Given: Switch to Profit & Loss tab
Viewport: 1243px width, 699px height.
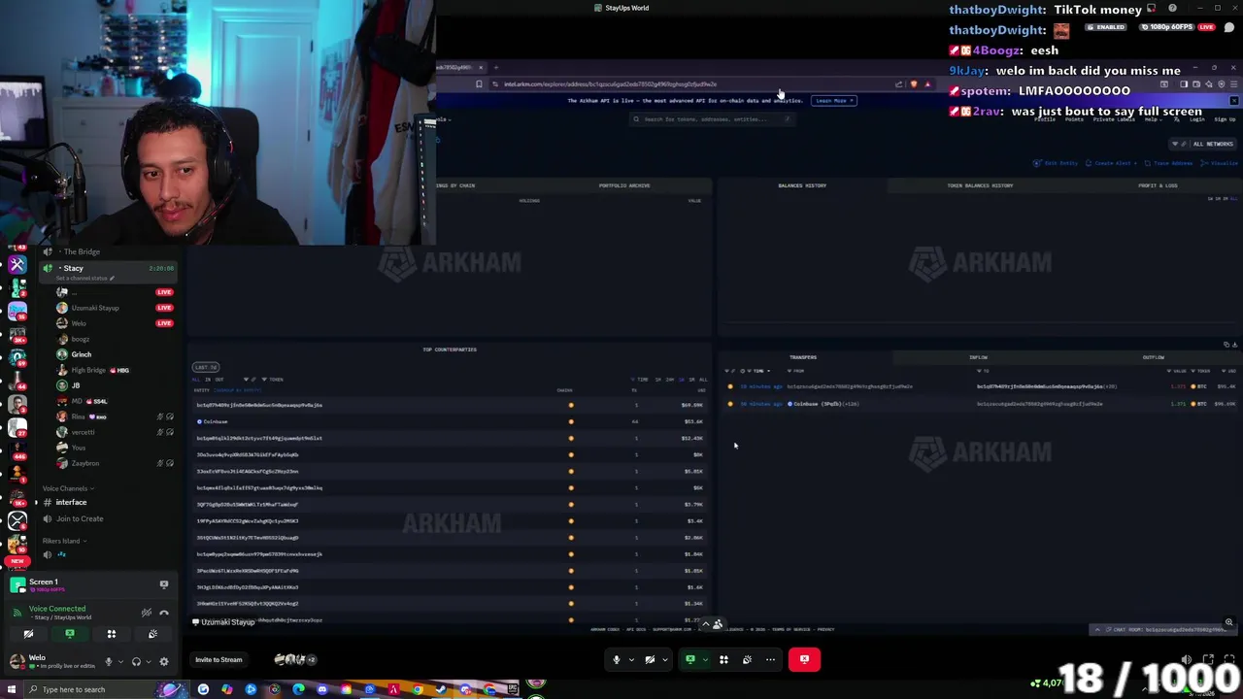Looking at the screenshot, I should click(x=1158, y=185).
